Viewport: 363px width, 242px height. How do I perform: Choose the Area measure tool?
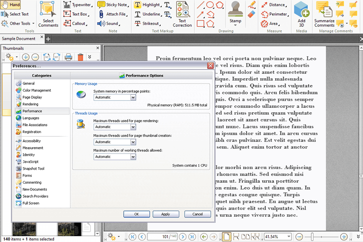[x=270, y=23]
